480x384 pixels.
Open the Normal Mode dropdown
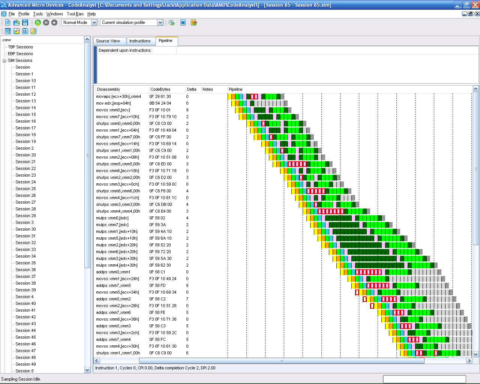pos(94,22)
